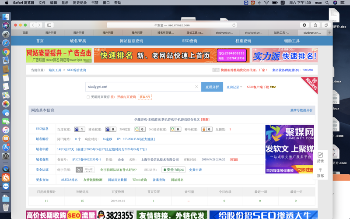Open the Share sheet icon
This screenshot has width=350, height=219.
point(315,25)
